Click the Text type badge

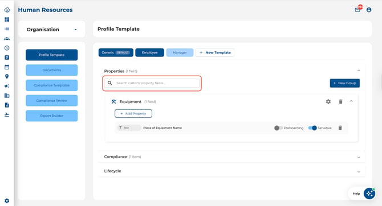point(129,127)
